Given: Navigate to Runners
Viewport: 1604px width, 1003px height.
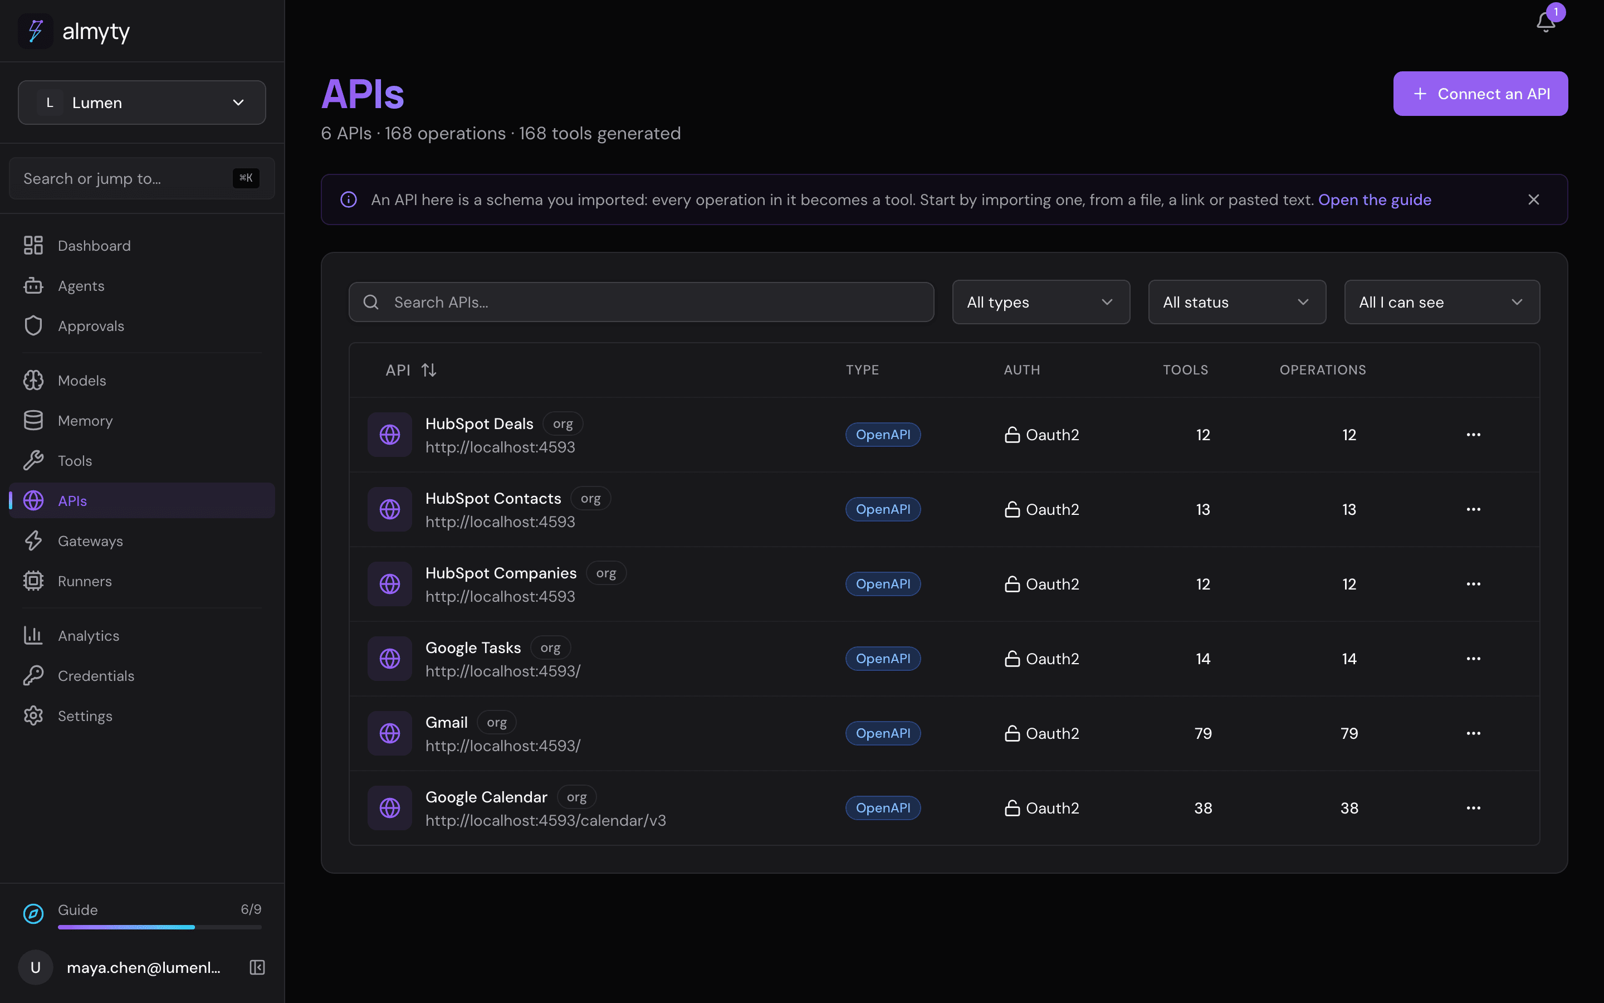Looking at the screenshot, I should pos(142,581).
